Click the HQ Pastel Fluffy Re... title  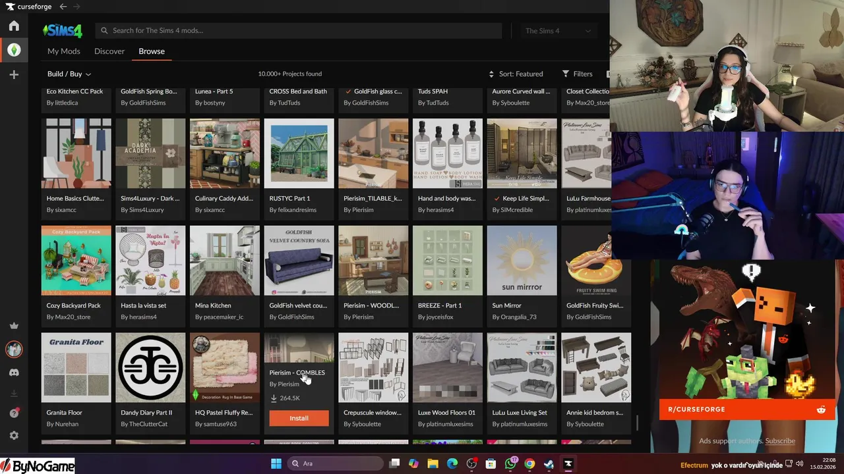[224, 413]
